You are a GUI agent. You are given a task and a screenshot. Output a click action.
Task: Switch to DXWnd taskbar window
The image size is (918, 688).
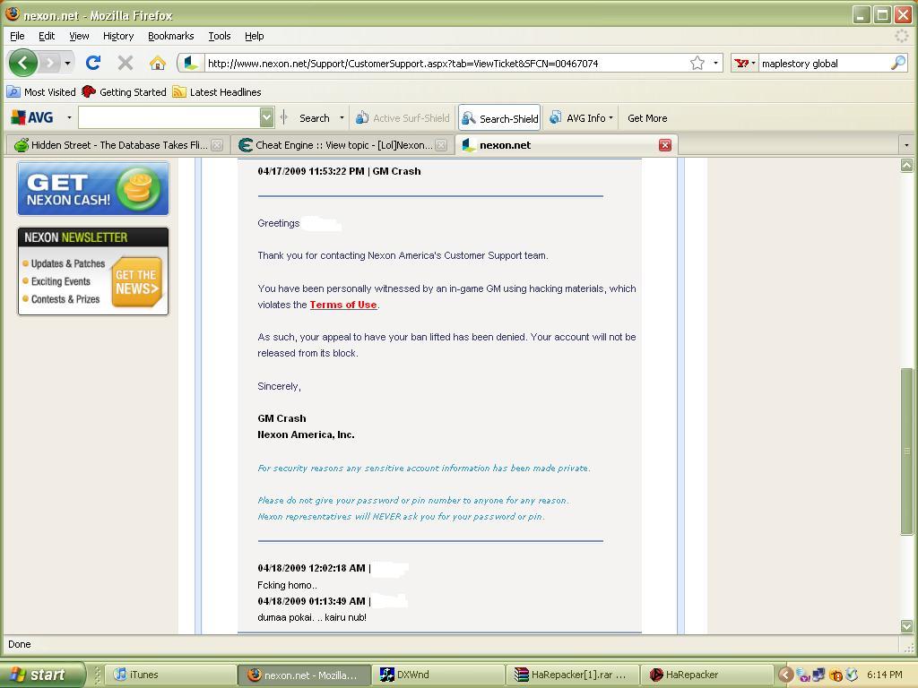pos(437,675)
